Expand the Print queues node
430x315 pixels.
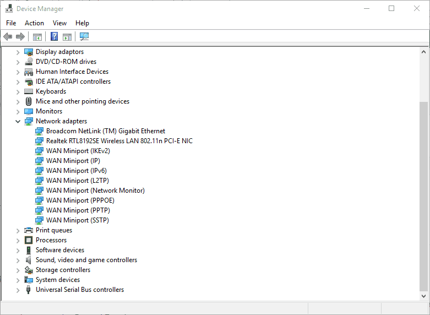coord(18,231)
